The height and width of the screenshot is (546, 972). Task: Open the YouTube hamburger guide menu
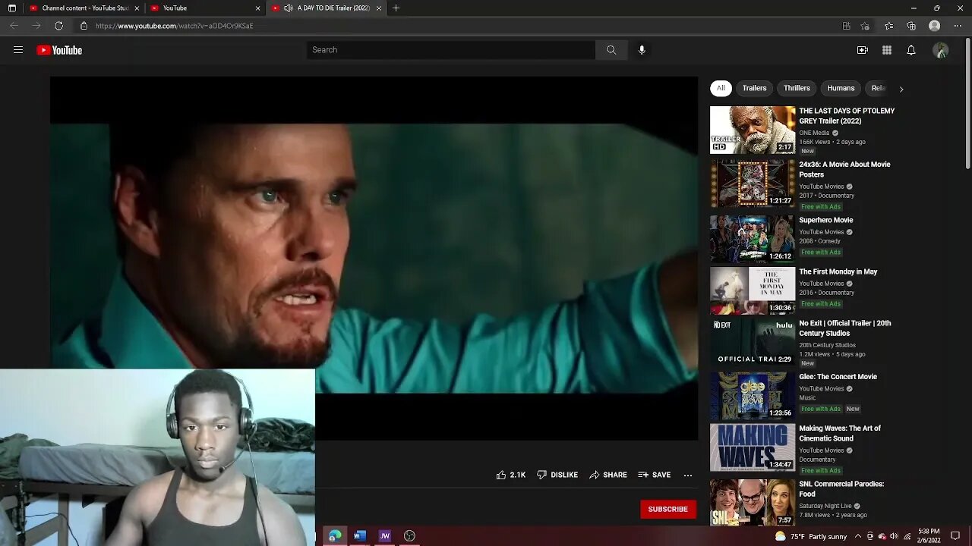point(18,50)
